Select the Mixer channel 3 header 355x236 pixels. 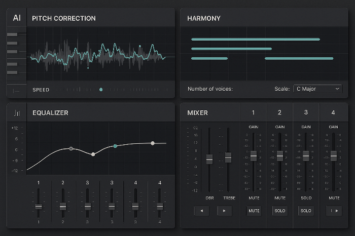(306, 112)
